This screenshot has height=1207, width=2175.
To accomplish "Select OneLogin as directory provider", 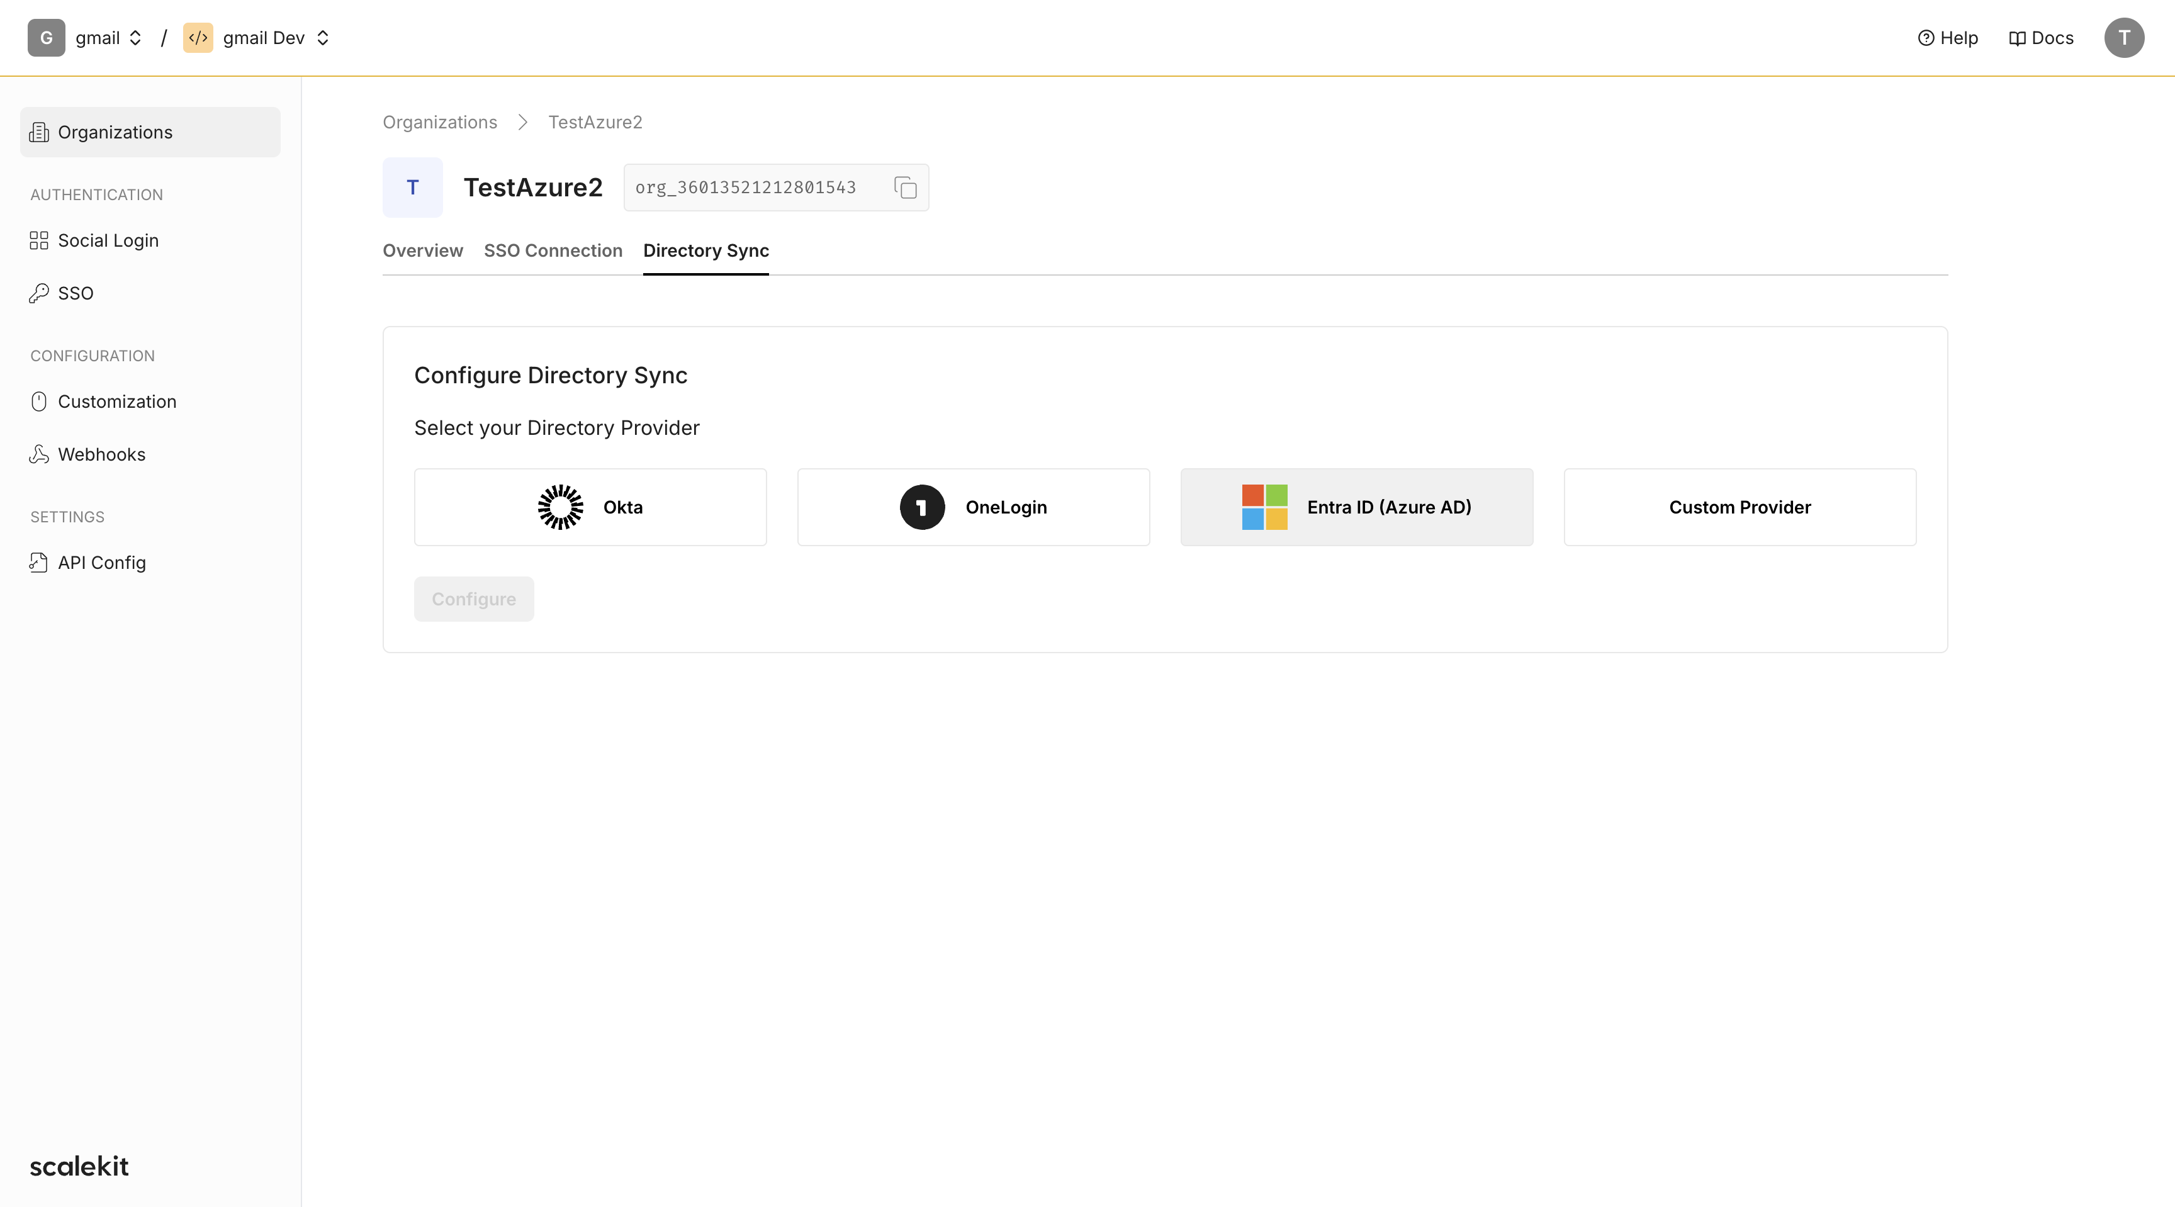I will [974, 507].
